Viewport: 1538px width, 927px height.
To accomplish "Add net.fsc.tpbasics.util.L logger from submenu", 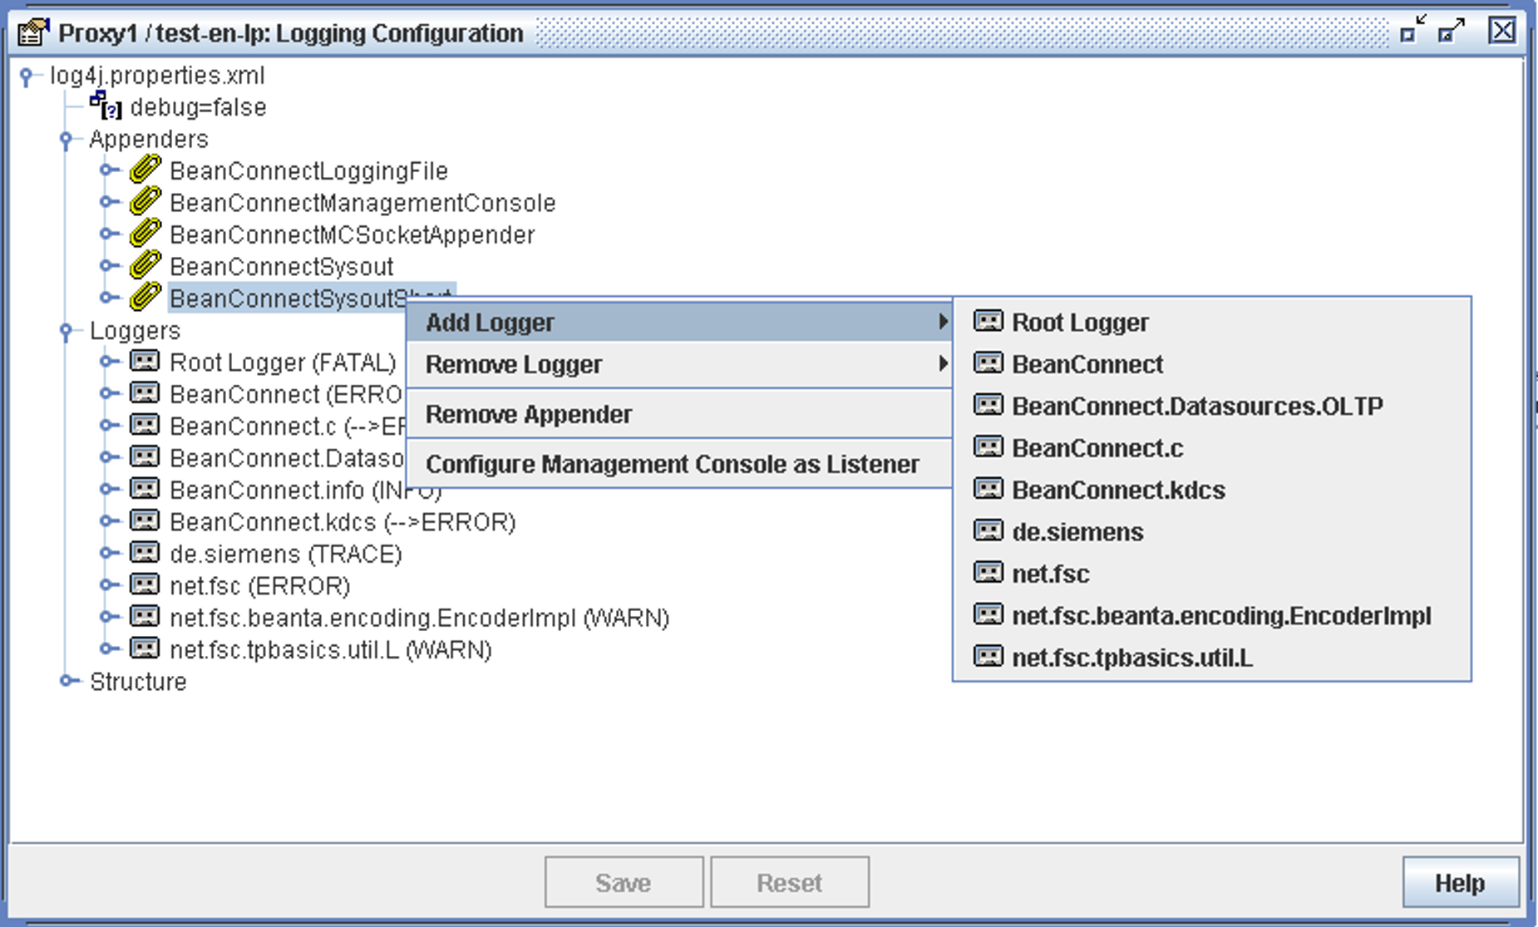I will [x=1212, y=658].
